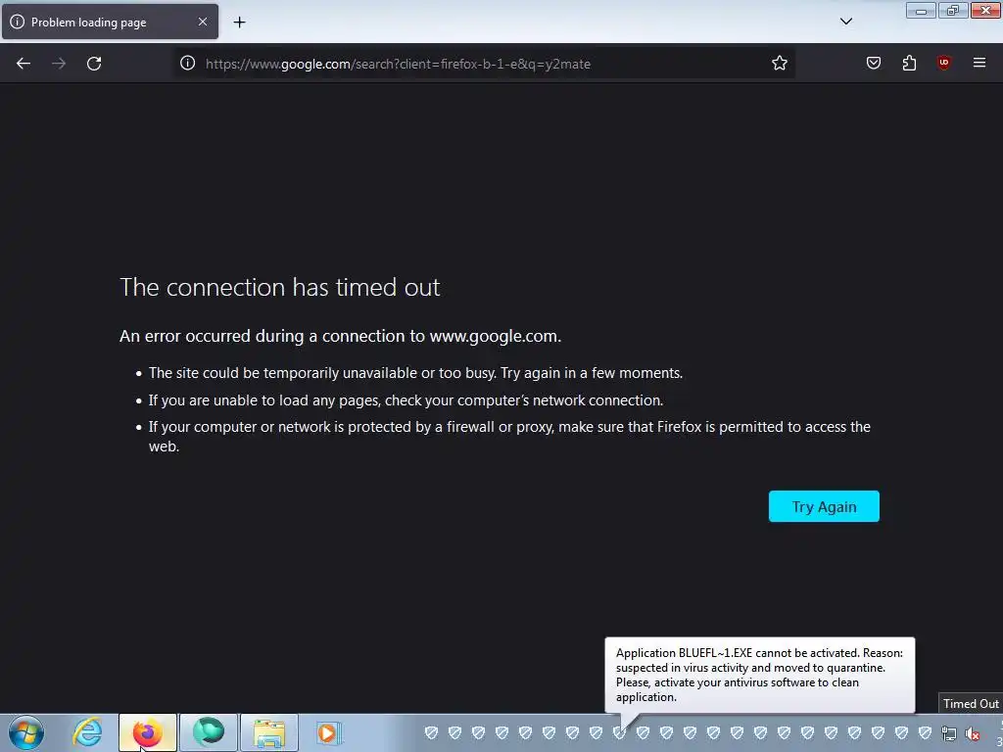Open the Extensions puzzle icon
The width and height of the screenshot is (1003, 752).
(909, 63)
